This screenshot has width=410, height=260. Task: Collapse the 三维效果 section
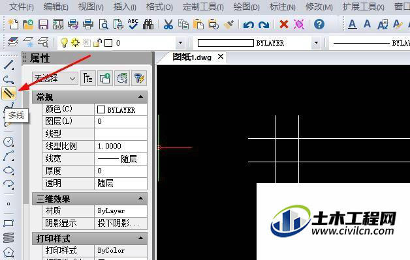click(x=140, y=198)
